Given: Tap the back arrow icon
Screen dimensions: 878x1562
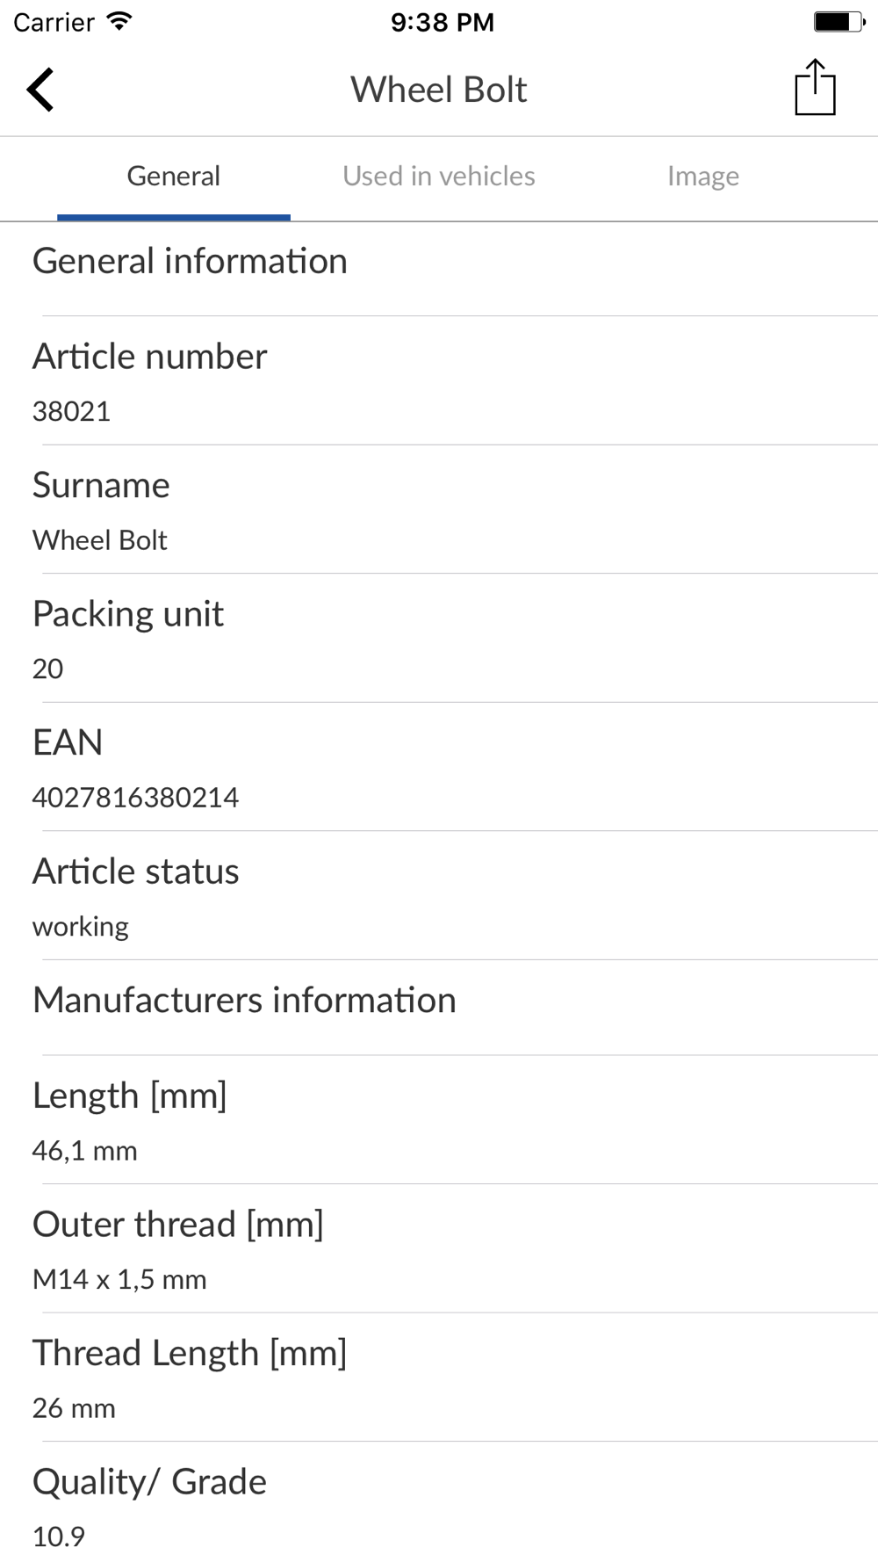Looking at the screenshot, I should [x=40, y=90].
